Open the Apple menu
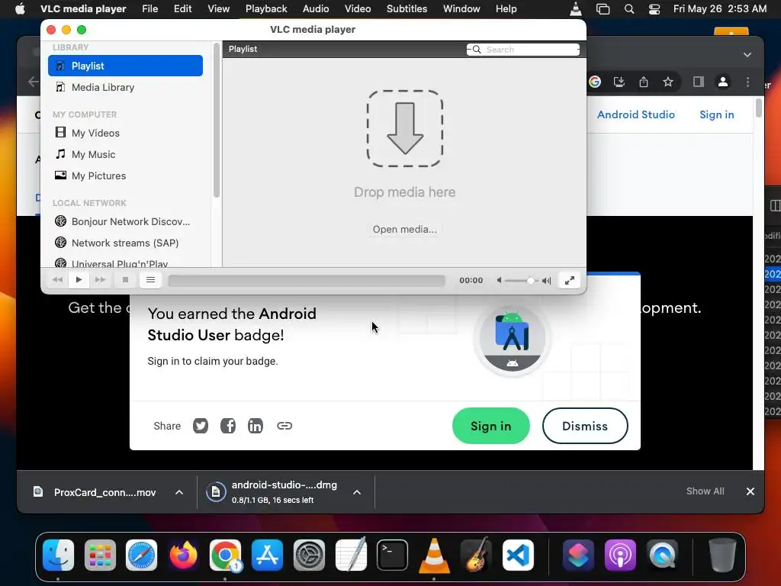781x586 pixels. tap(20, 8)
